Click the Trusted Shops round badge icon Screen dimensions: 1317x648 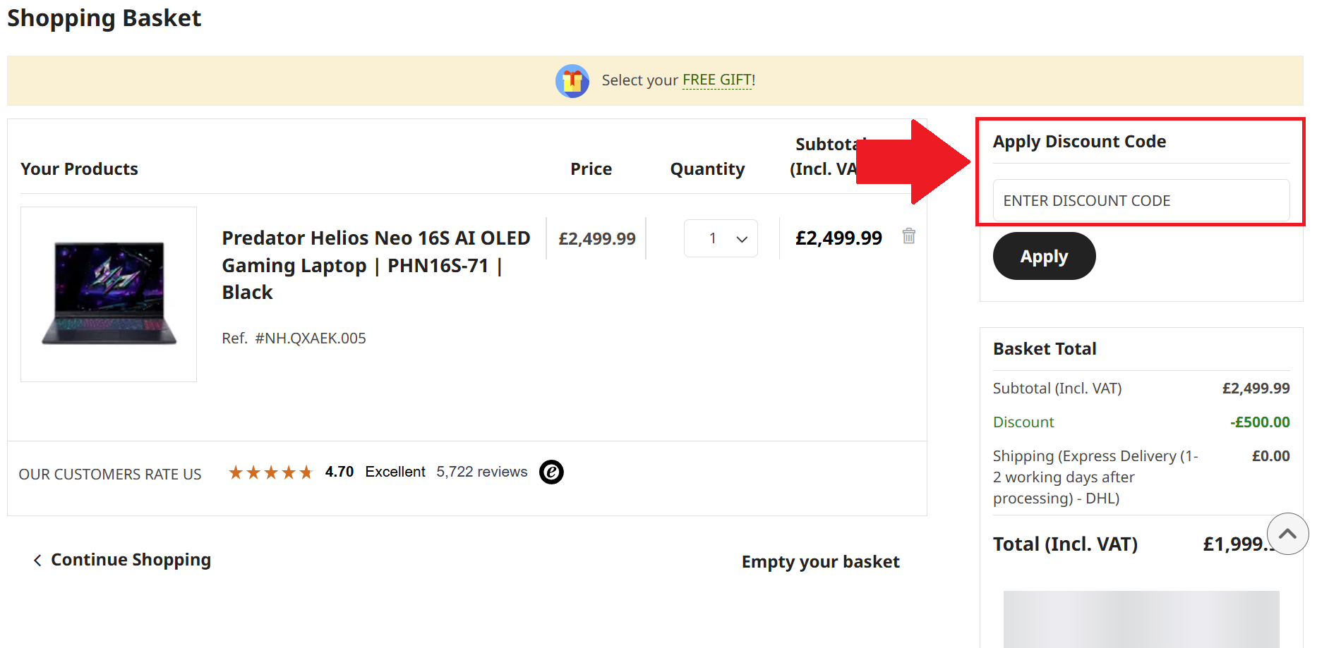[x=551, y=472]
